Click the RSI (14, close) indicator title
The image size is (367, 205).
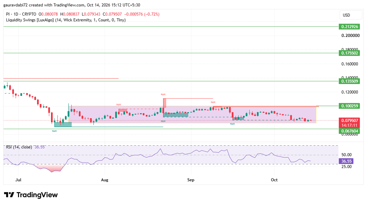(19, 147)
